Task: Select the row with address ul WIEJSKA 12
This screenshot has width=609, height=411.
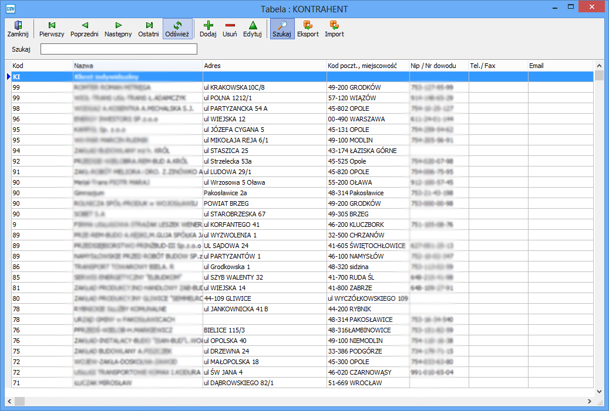Action: point(264,119)
